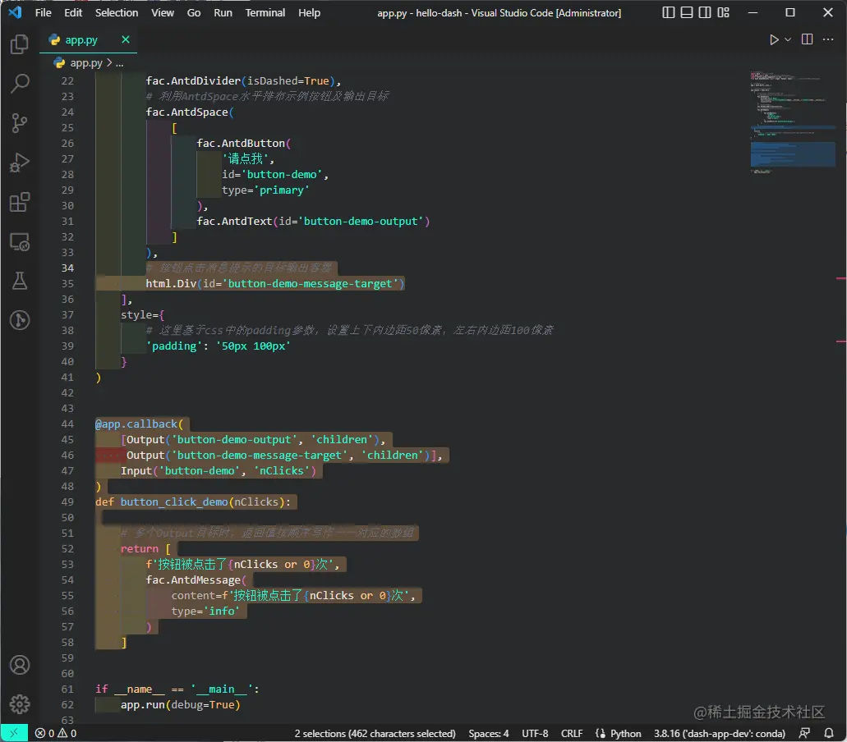Click the remote window indicator in status bar
This screenshot has width=847, height=742.
click(x=14, y=733)
